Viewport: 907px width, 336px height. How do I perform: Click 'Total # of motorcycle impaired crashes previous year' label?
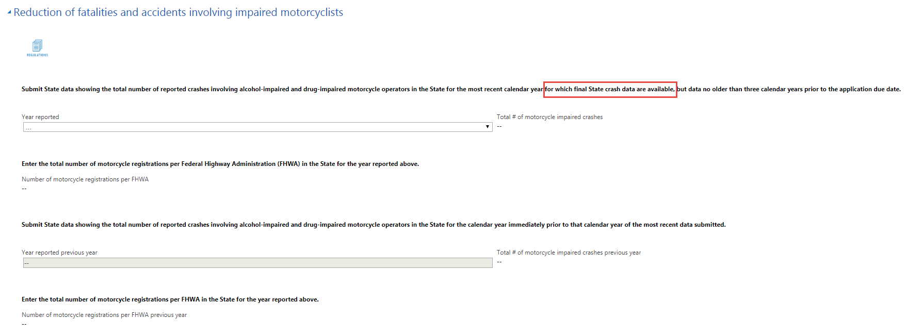tap(569, 253)
